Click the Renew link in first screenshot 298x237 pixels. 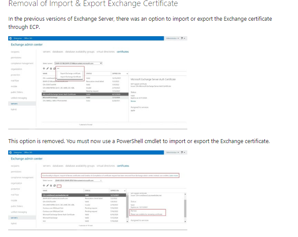(x=133, y=101)
